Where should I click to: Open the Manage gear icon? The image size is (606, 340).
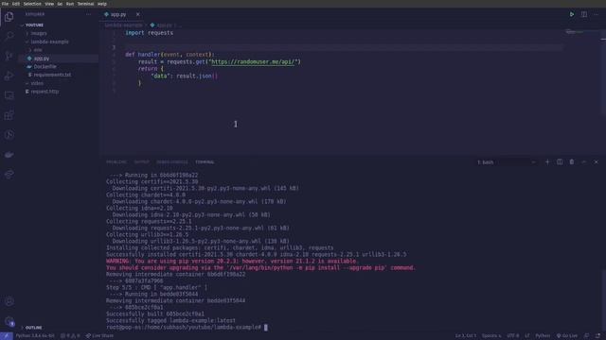(9, 321)
